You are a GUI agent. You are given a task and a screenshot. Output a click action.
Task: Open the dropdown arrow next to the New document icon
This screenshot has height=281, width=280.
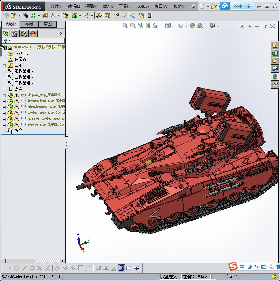(208, 7)
